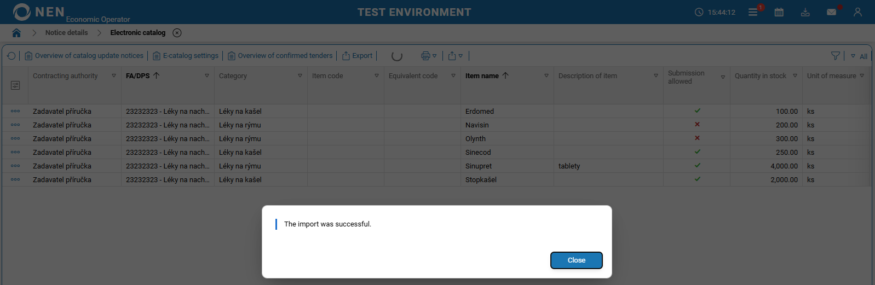Close the import successful dialog
This screenshot has height=285, width=875.
pos(576,260)
